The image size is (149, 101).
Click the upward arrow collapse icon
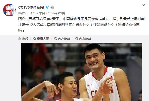[20, 39]
